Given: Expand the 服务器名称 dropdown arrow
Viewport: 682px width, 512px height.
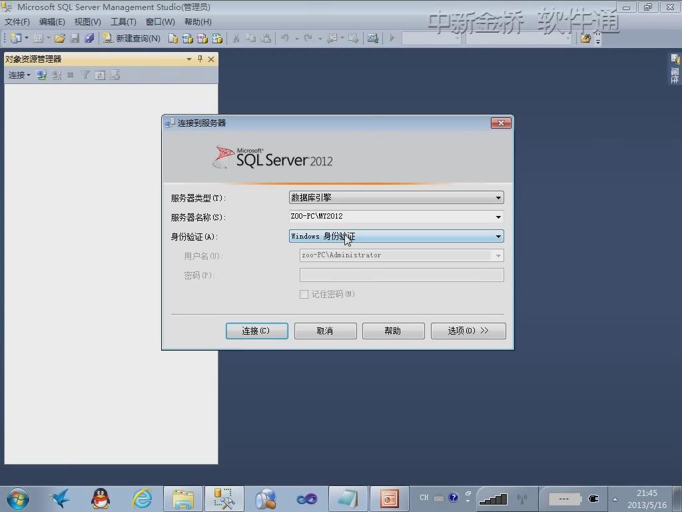Looking at the screenshot, I should pos(498,217).
